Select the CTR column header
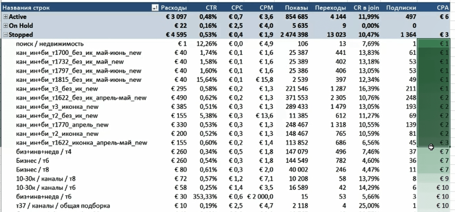 click(x=211, y=8)
